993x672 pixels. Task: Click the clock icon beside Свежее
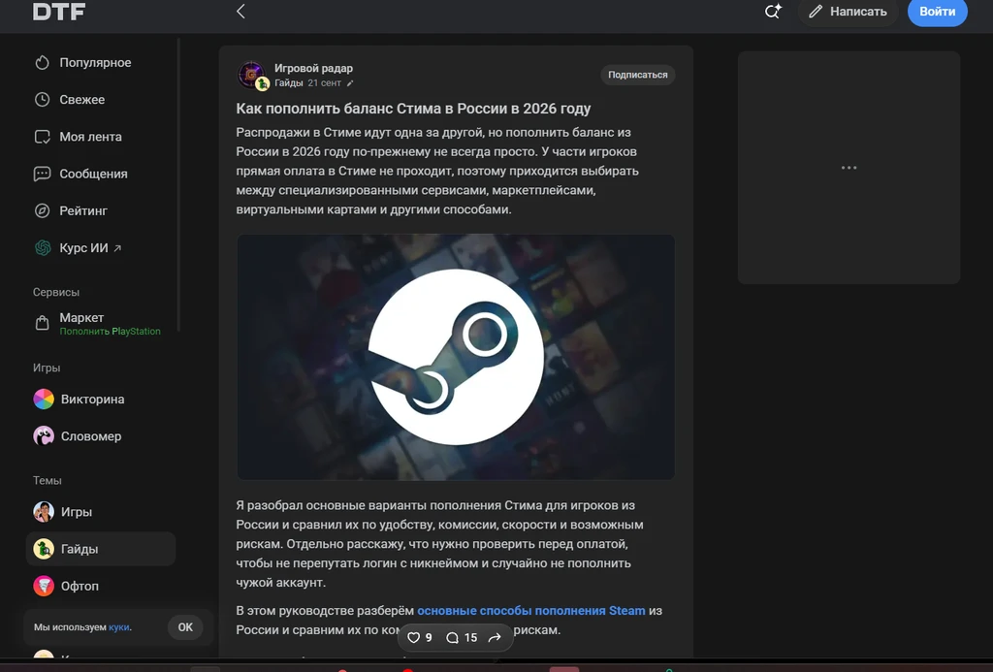point(42,100)
